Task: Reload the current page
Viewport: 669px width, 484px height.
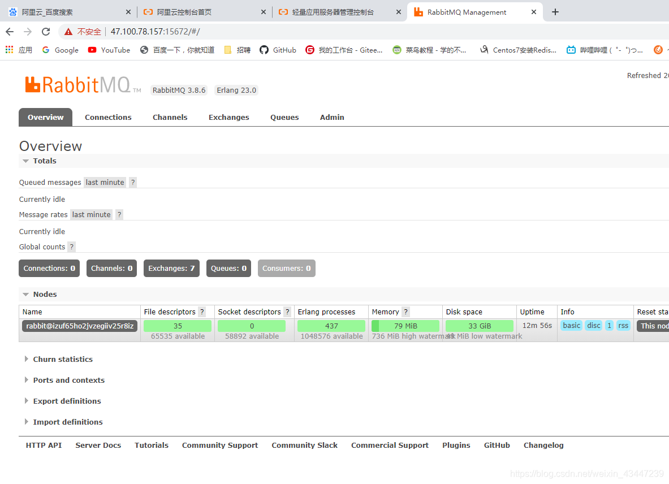Action: point(46,32)
